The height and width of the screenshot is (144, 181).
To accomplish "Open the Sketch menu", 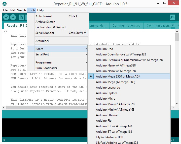I will pos(21,10).
